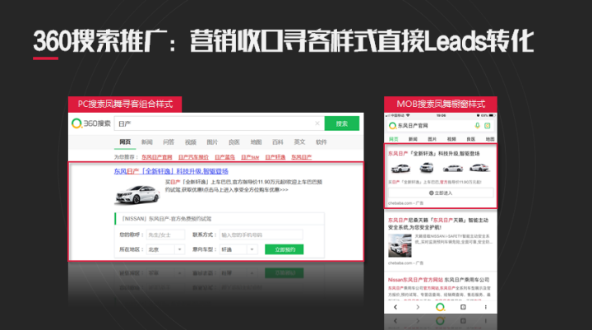Image resolution: width=592 pixels, height=330 pixels.
Task: Tap the first car thumbnail in mobile ad
Action: tap(400, 167)
